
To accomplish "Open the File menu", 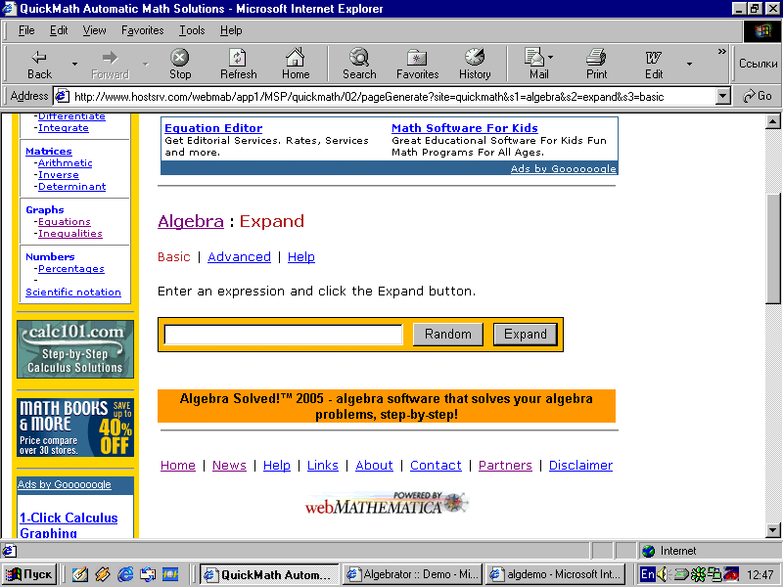I will tap(26, 30).
